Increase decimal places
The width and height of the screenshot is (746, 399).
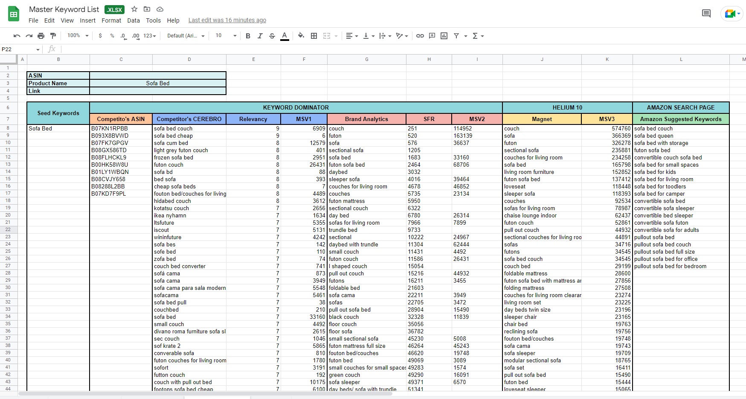[136, 36]
